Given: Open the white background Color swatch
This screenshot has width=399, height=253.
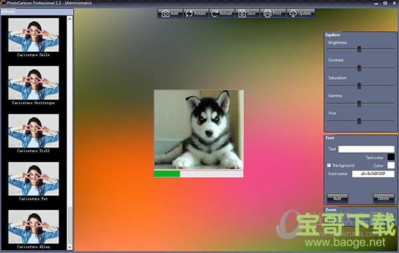Looking at the screenshot, I should pyautogui.click(x=391, y=165).
